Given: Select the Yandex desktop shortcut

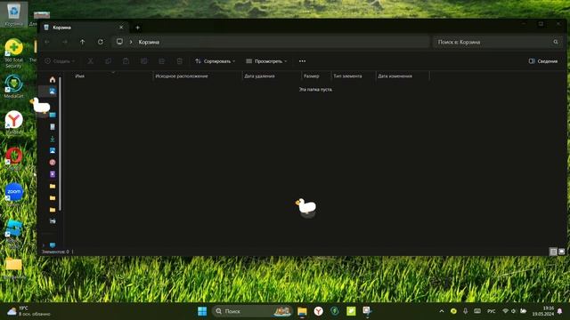Looking at the screenshot, I should point(14,123).
